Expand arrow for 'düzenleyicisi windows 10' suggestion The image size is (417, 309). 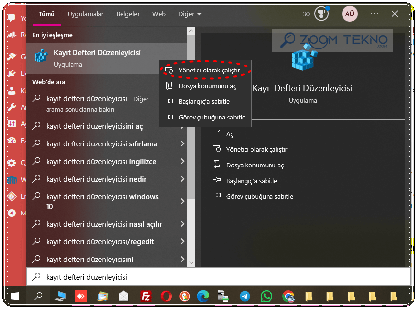click(x=182, y=201)
